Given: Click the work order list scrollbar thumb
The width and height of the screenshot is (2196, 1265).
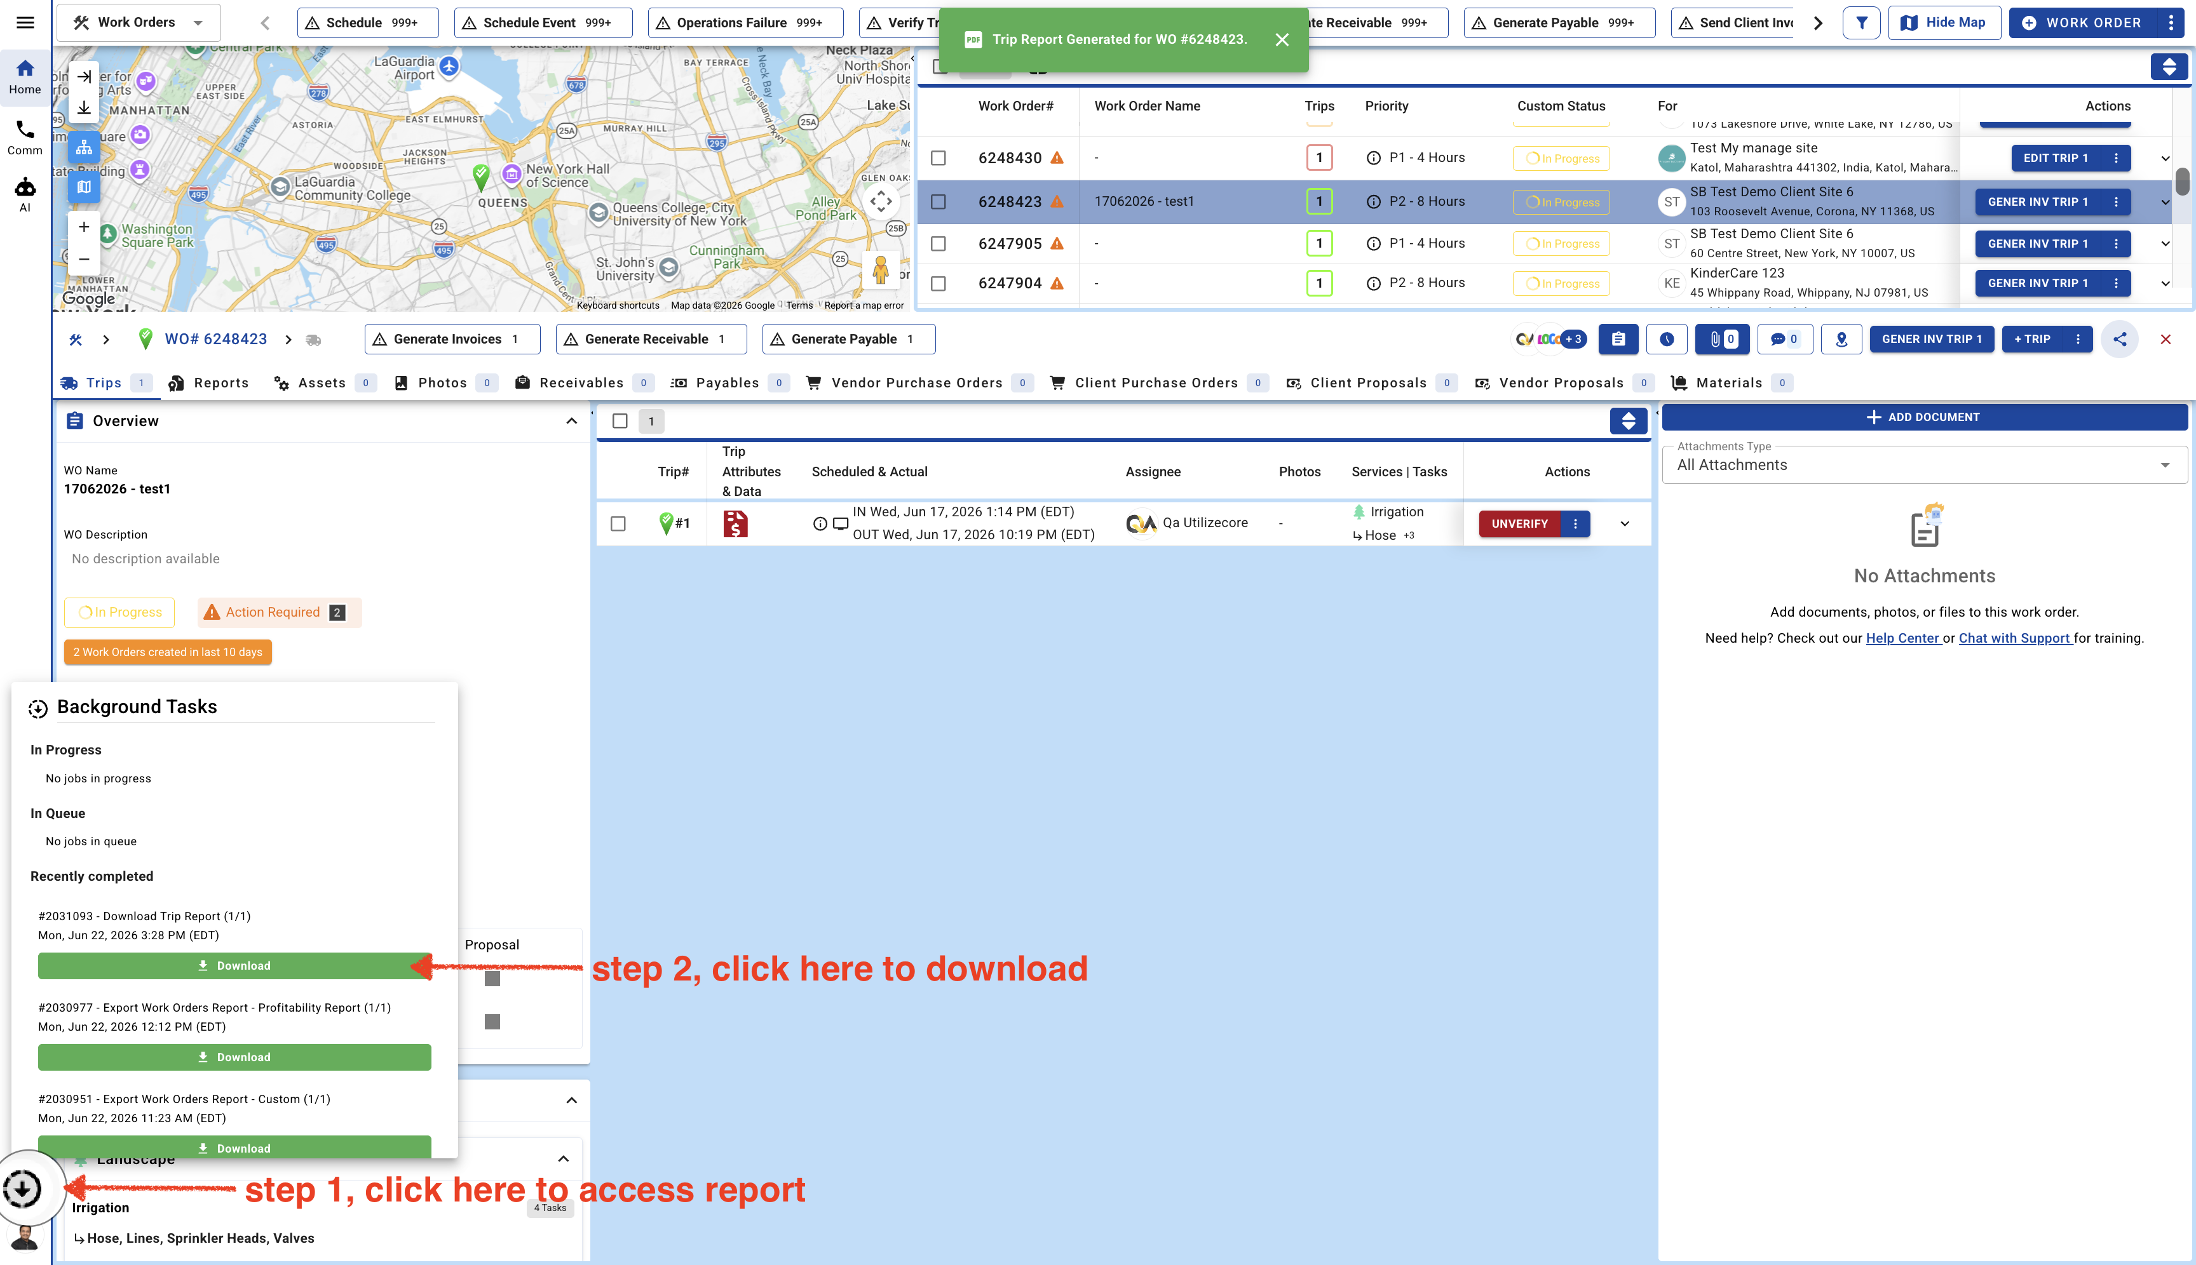Looking at the screenshot, I should (x=2182, y=182).
